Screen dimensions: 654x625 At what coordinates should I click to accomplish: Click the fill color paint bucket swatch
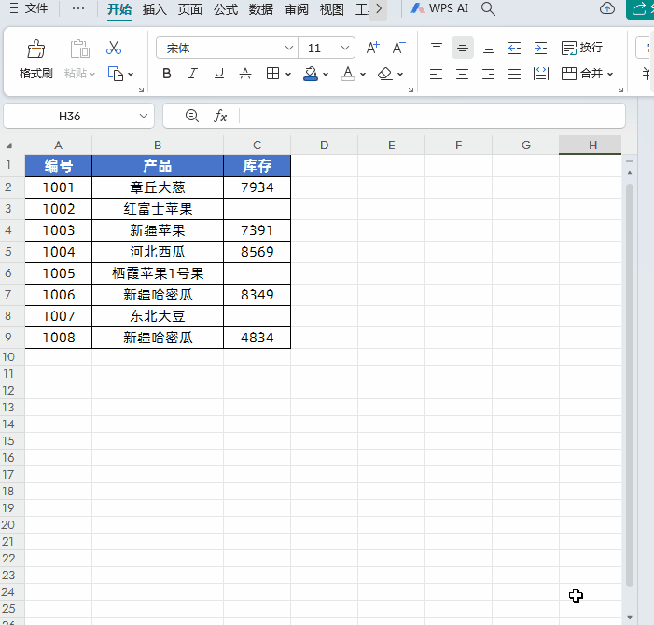point(311,74)
